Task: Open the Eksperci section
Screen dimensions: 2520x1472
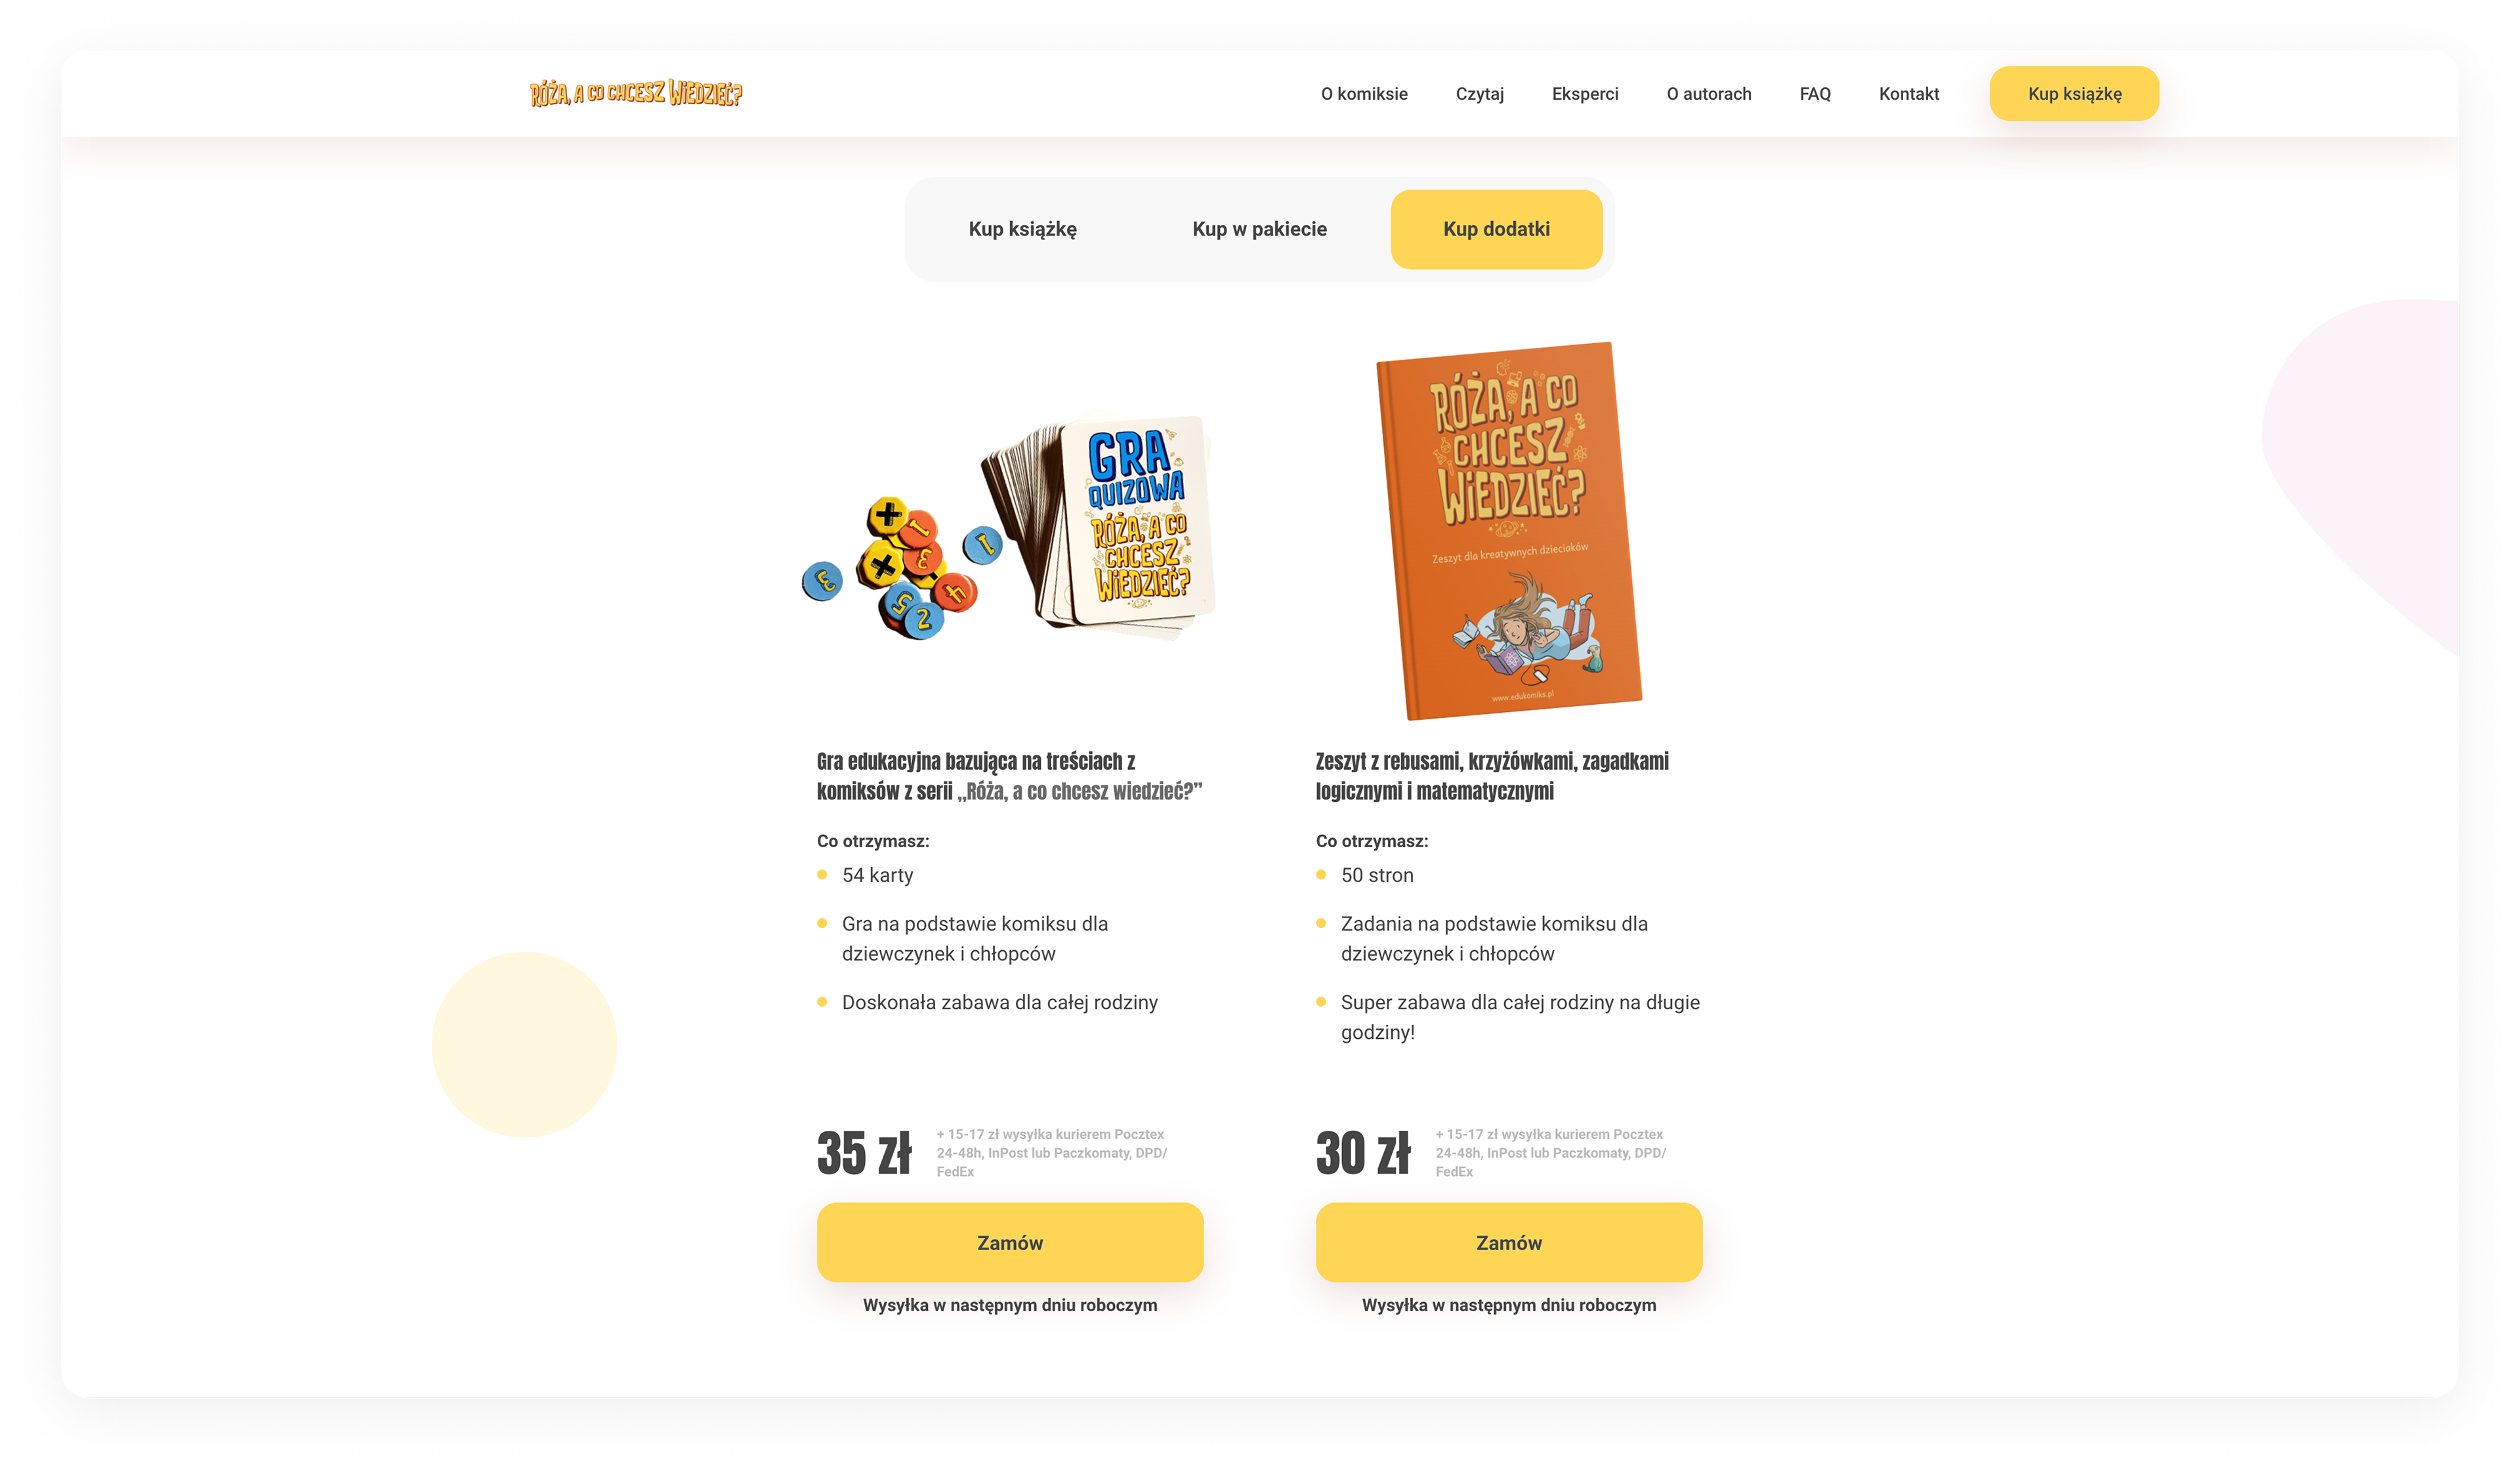Action: (x=1585, y=94)
